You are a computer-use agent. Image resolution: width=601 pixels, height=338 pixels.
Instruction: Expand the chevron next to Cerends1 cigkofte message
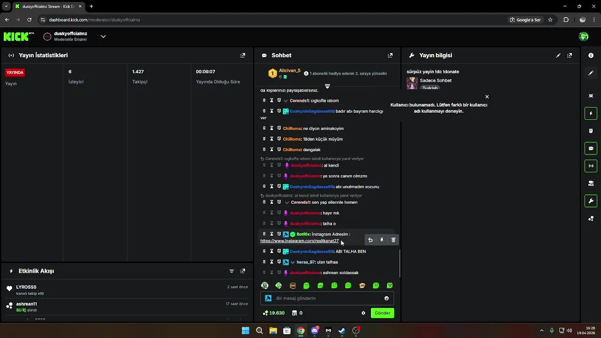(285, 101)
